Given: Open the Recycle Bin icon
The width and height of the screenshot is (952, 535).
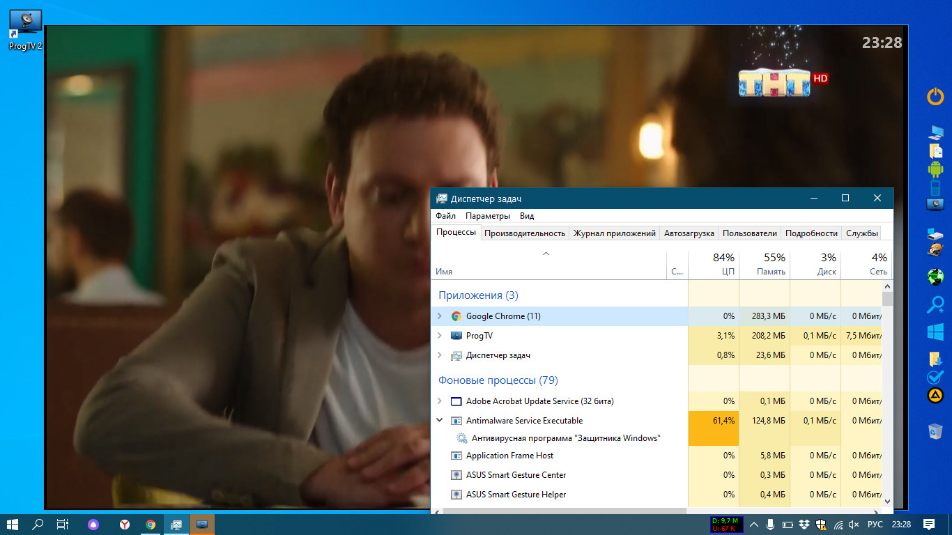Looking at the screenshot, I should 935,432.
